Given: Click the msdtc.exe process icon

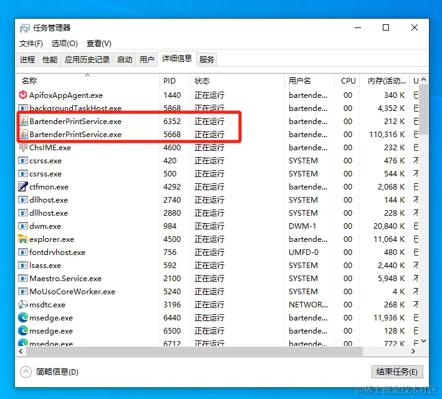Looking at the screenshot, I should pos(23,304).
